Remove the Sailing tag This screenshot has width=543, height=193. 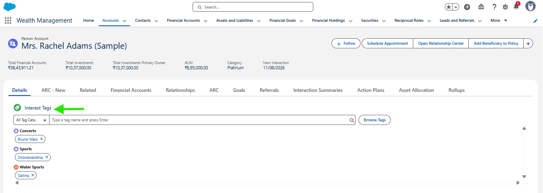coord(33,175)
